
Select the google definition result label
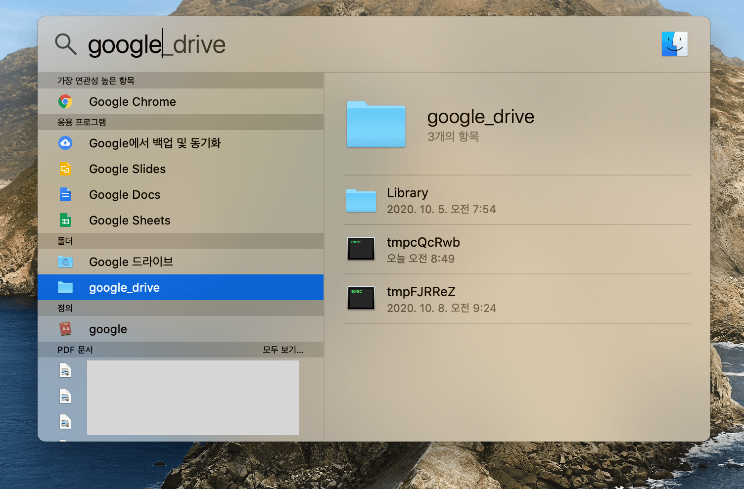click(x=108, y=329)
